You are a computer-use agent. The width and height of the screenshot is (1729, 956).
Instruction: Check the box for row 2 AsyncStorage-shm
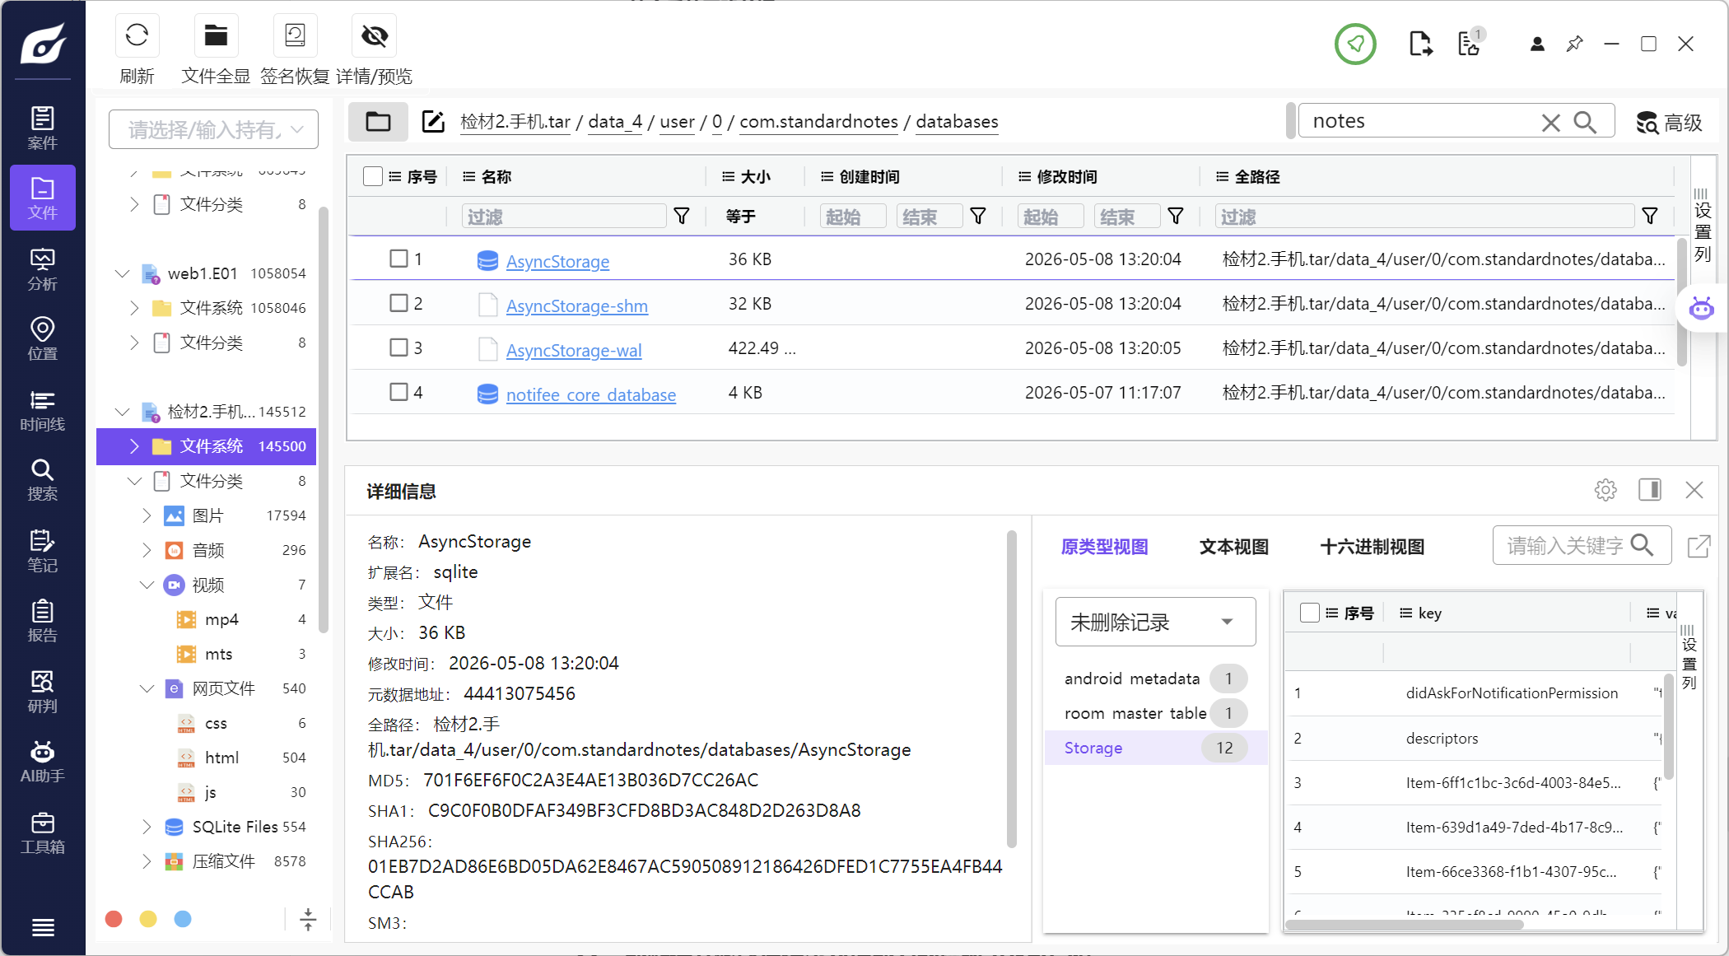point(398,303)
